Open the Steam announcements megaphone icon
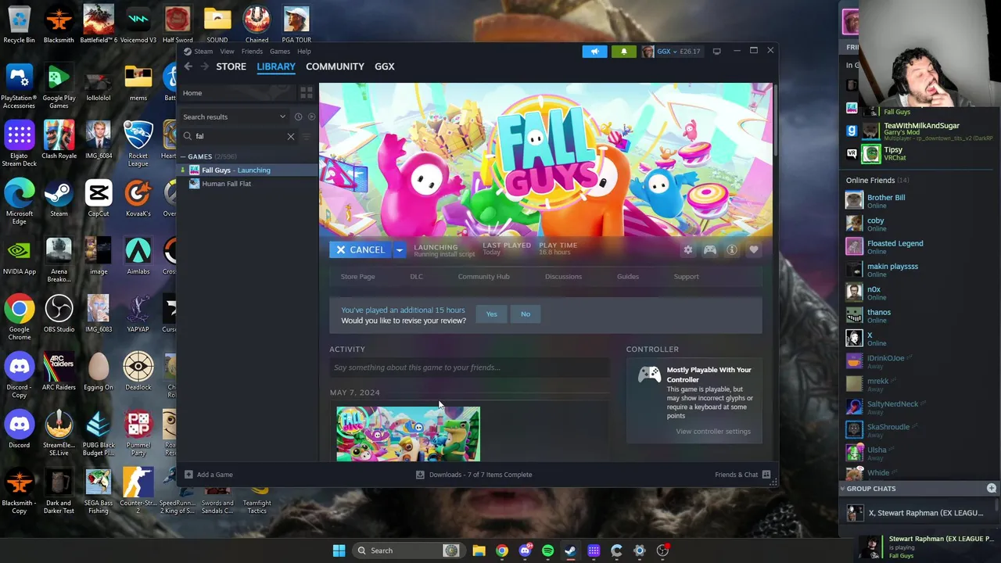The width and height of the screenshot is (1001, 563). pyautogui.click(x=594, y=52)
